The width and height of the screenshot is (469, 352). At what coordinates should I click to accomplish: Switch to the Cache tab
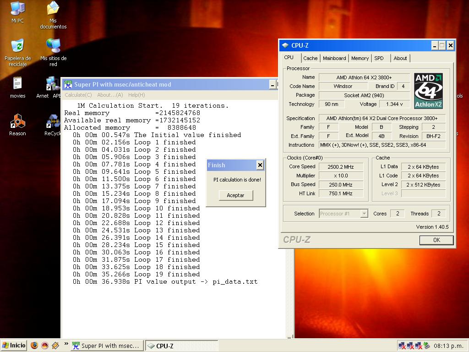[x=310, y=58]
